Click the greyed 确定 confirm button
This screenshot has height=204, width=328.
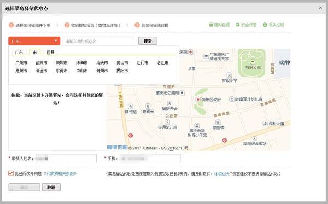tap(24, 187)
